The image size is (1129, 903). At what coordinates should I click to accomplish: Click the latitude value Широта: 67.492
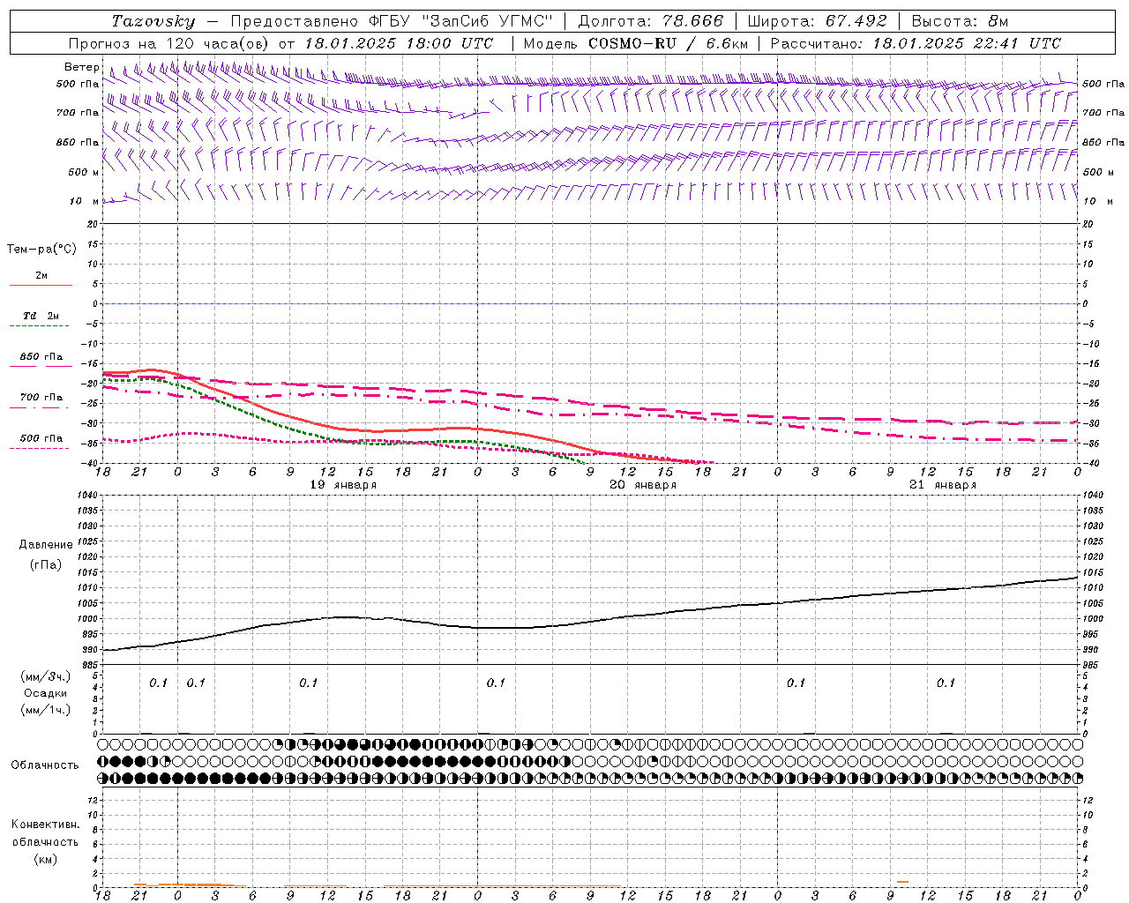817,21
